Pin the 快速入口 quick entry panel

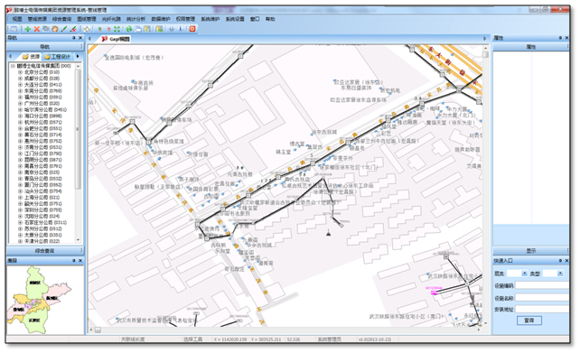(560, 261)
